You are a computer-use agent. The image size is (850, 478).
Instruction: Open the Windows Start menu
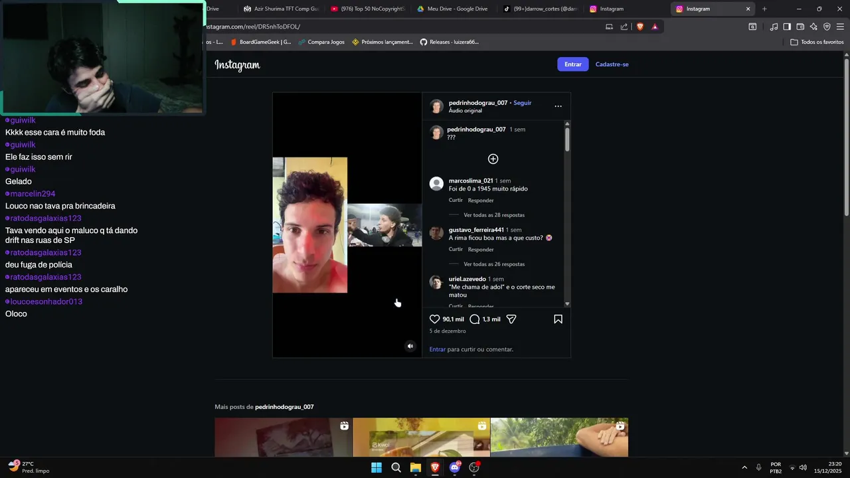[x=377, y=467]
